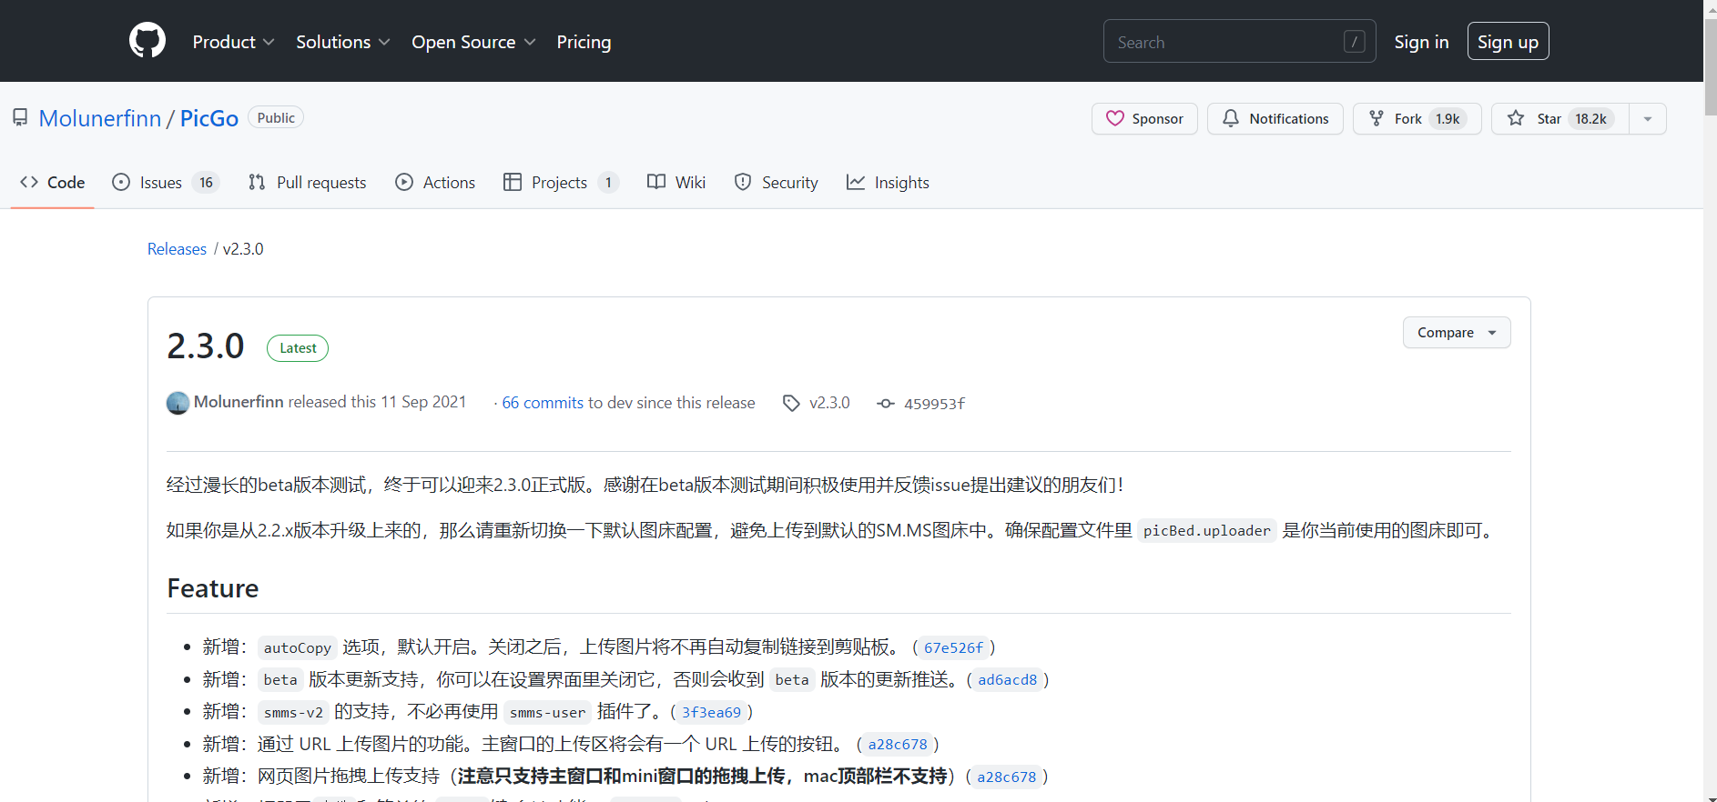This screenshot has height=802, width=1717.
Task: Click the Fork count 1.9k
Action: [1448, 119]
